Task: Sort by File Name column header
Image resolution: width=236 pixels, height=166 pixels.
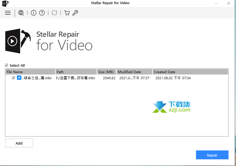Action: tap(30, 72)
